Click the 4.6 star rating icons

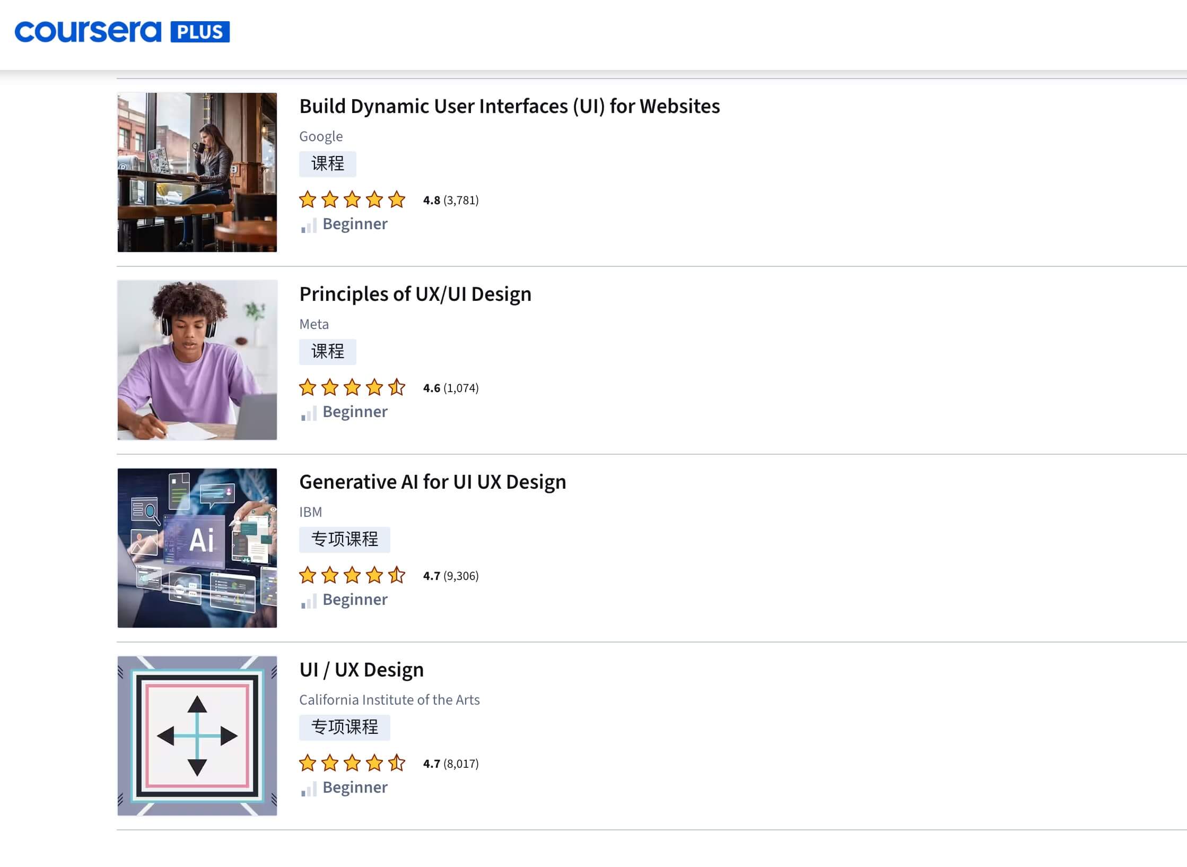point(352,388)
